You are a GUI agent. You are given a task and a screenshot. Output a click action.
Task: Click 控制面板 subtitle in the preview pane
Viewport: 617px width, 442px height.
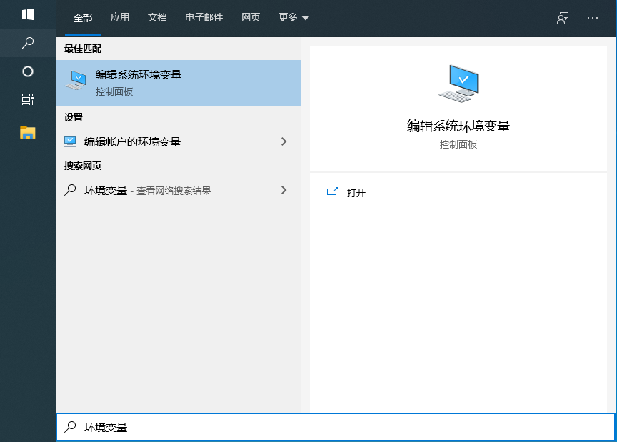458,144
